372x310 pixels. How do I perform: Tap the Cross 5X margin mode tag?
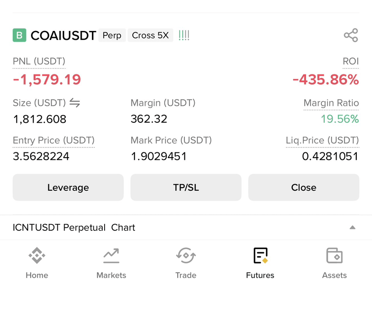(150, 35)
